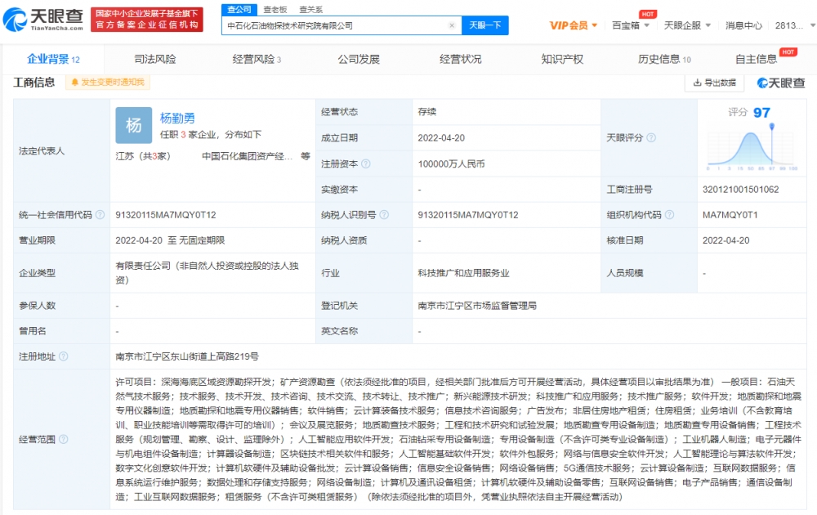The width and height of the screenshot is (817, 515).
Task: Open the 自主信息 tab
Action: tap(756, 60)
